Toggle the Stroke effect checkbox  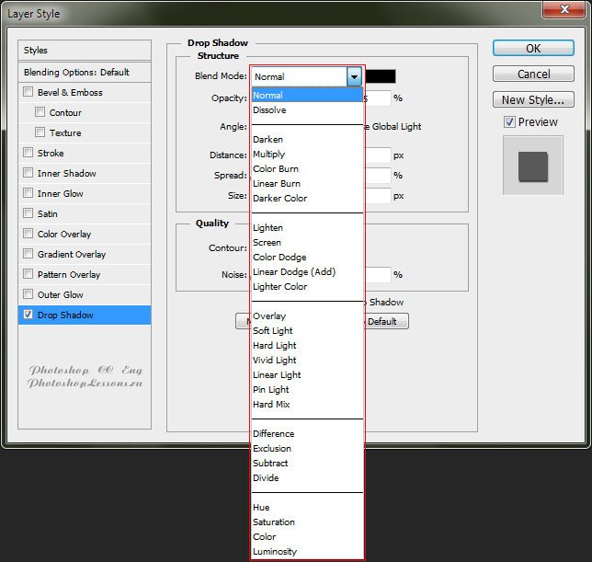(x=28, y=153)
